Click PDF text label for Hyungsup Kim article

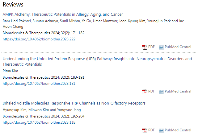pyautogui.click(x=151, y=130)
